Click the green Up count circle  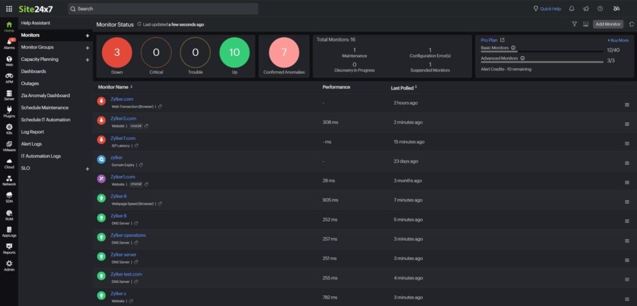(x=235, y=52)
